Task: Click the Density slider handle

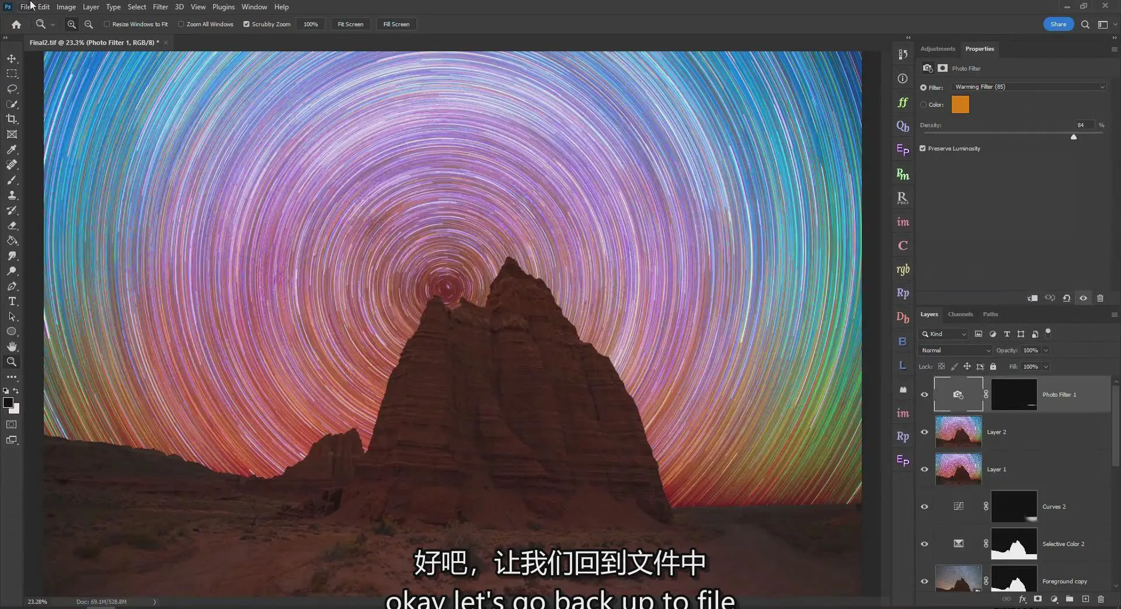Action: pyautogui.click(x=1073, y=137)
